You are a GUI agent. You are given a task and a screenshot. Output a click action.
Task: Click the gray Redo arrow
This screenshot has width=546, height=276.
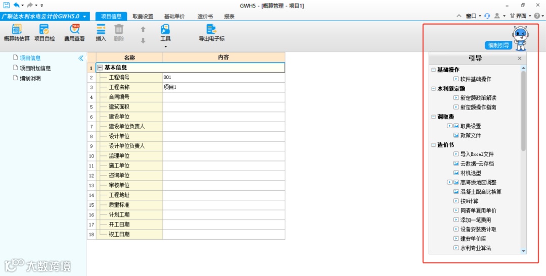30,5
